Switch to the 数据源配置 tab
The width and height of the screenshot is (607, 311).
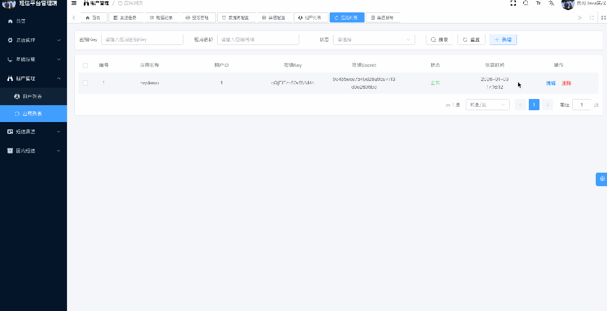coord(236,17)
